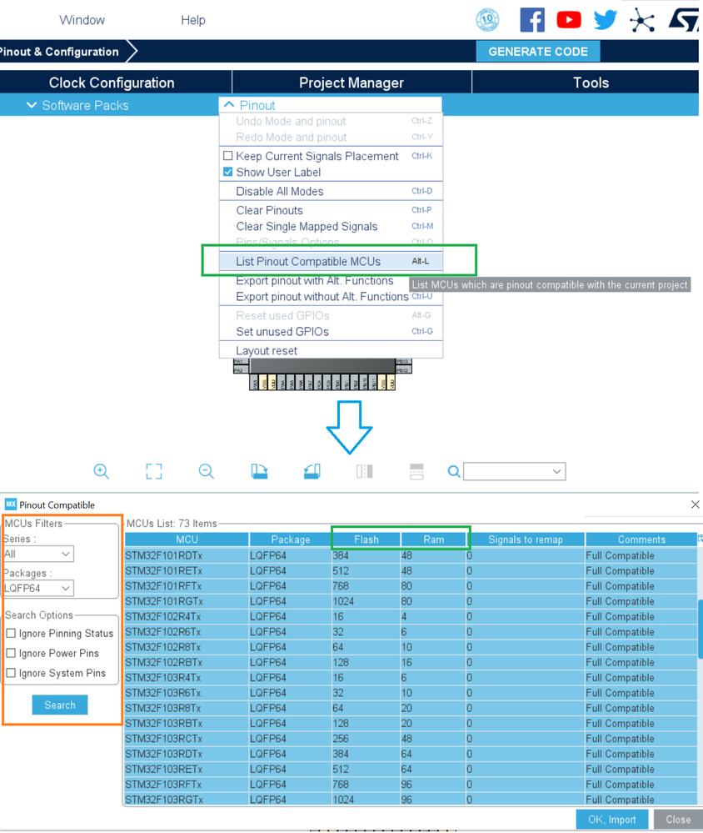Image resolution: width=703 pixels, height=833 pixels.
Task: Sort by the Ram column header
Action: [433, 539]
